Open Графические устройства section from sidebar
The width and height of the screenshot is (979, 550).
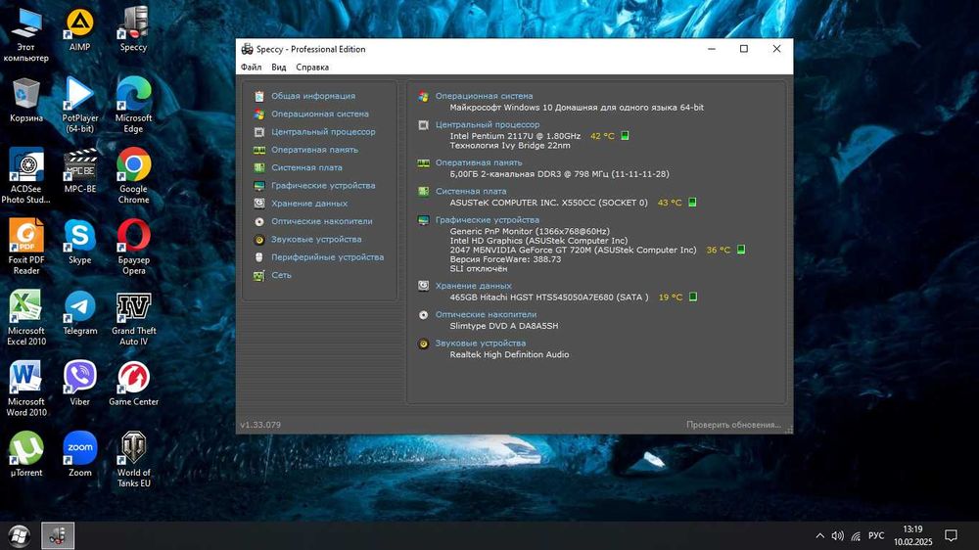(x=323, y=185)
